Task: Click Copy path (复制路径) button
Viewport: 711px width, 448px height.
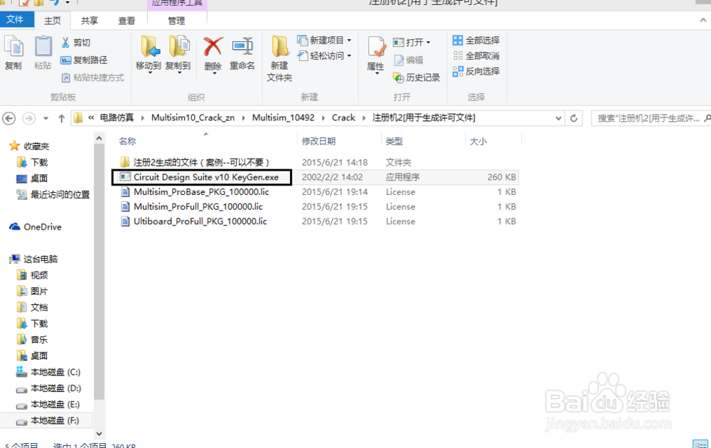Action: pyautogui.click(x=84, y=60)
